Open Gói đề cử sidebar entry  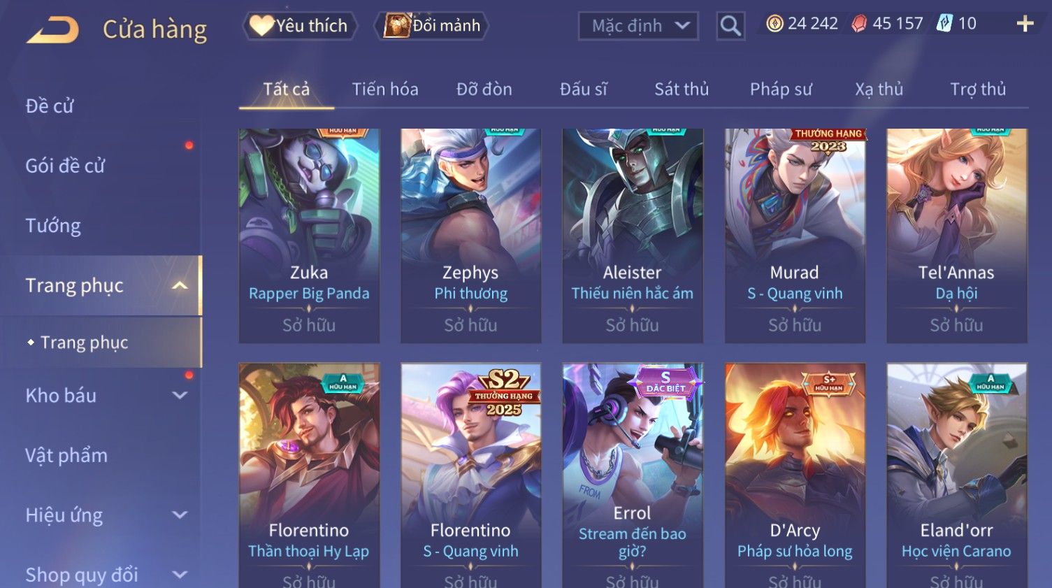[x=65, y=166]
